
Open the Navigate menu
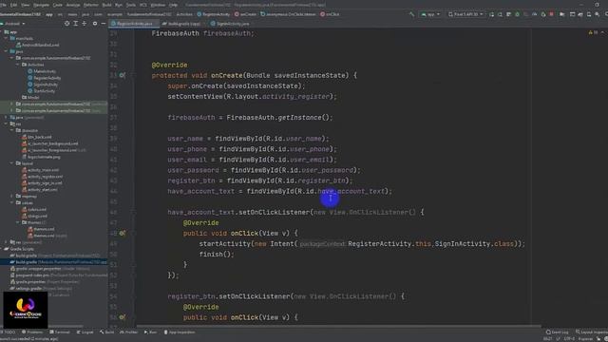(41, 5)
